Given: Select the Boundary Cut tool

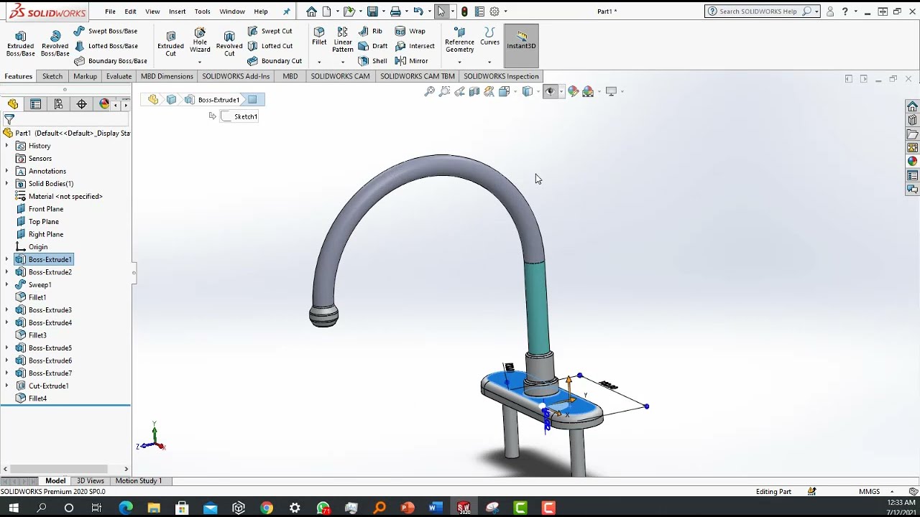Looking at the screenshot, I should pos(275,61).
